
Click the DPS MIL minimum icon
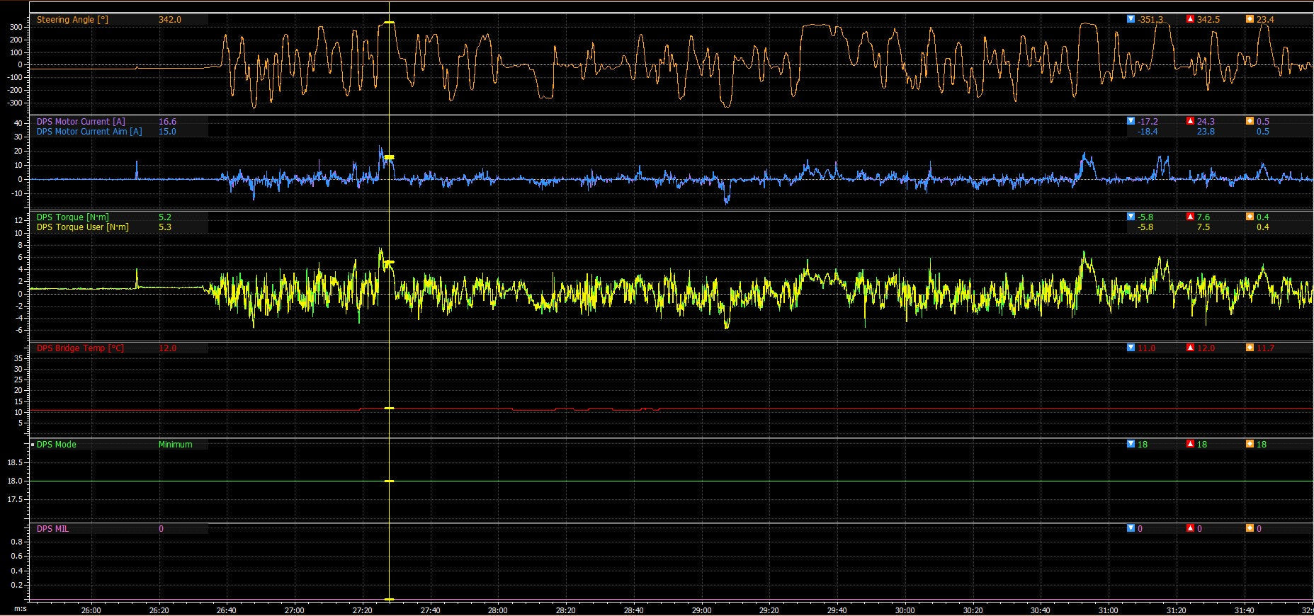1131,529
